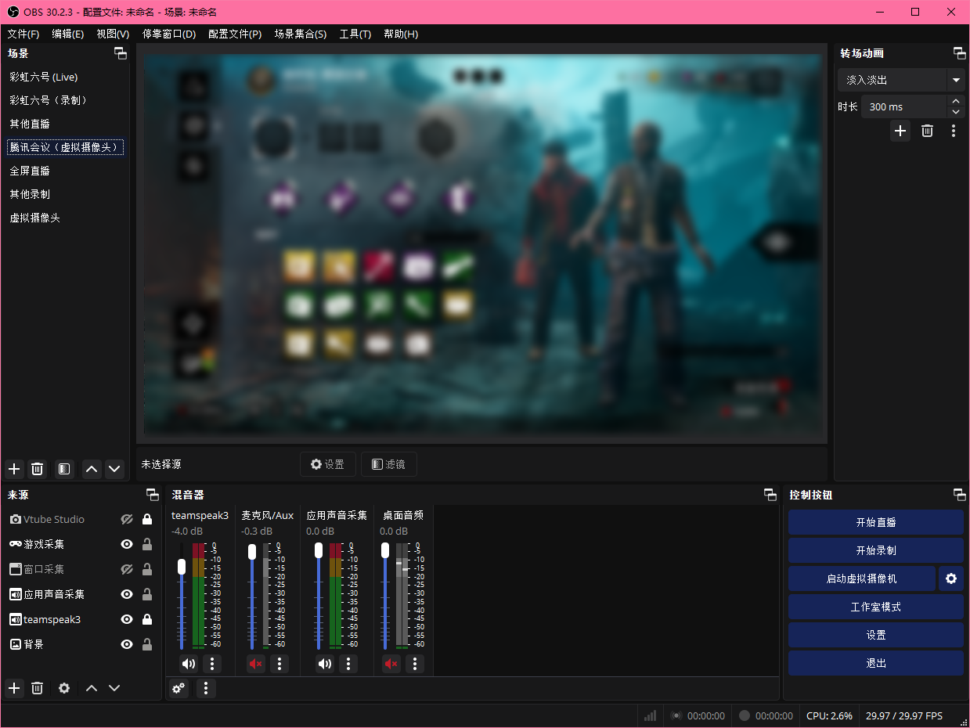Image resolution: width=970 pixels, height=728 pixels.
Task: Open source properties via the gear icon
Action: tap(63, 687)
